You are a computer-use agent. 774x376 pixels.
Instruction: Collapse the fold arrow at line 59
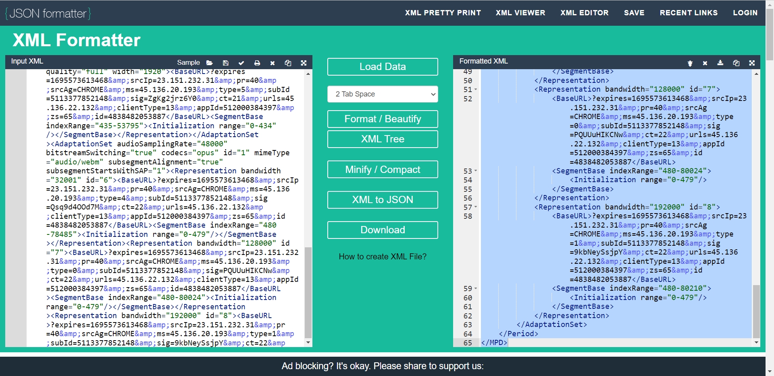[x=476, y=288]
